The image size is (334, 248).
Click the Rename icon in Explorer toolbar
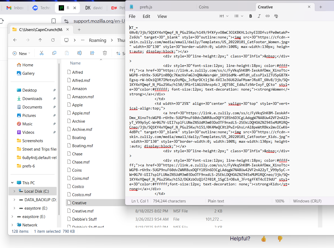[79, 53]
